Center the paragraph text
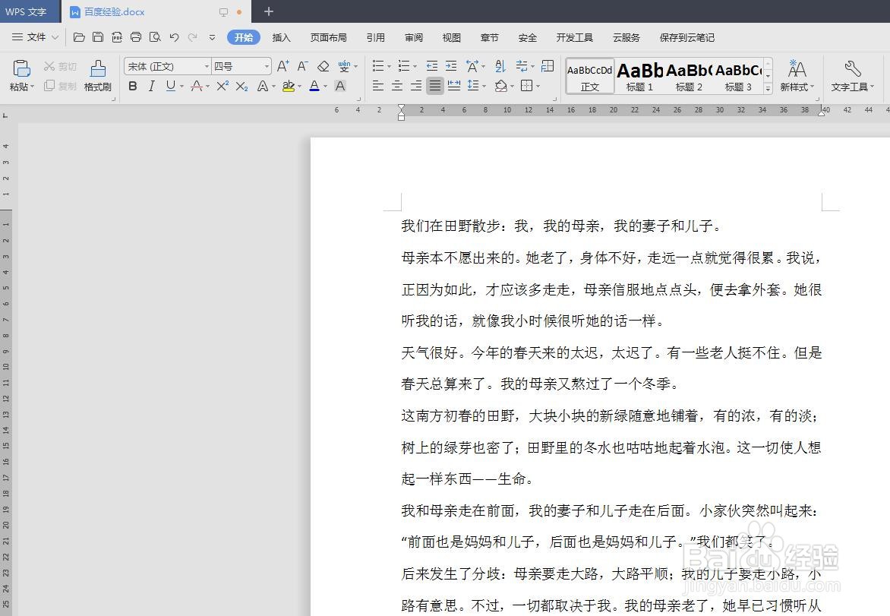The width and height of the screenshot is (890, 616). click(397, 86)
